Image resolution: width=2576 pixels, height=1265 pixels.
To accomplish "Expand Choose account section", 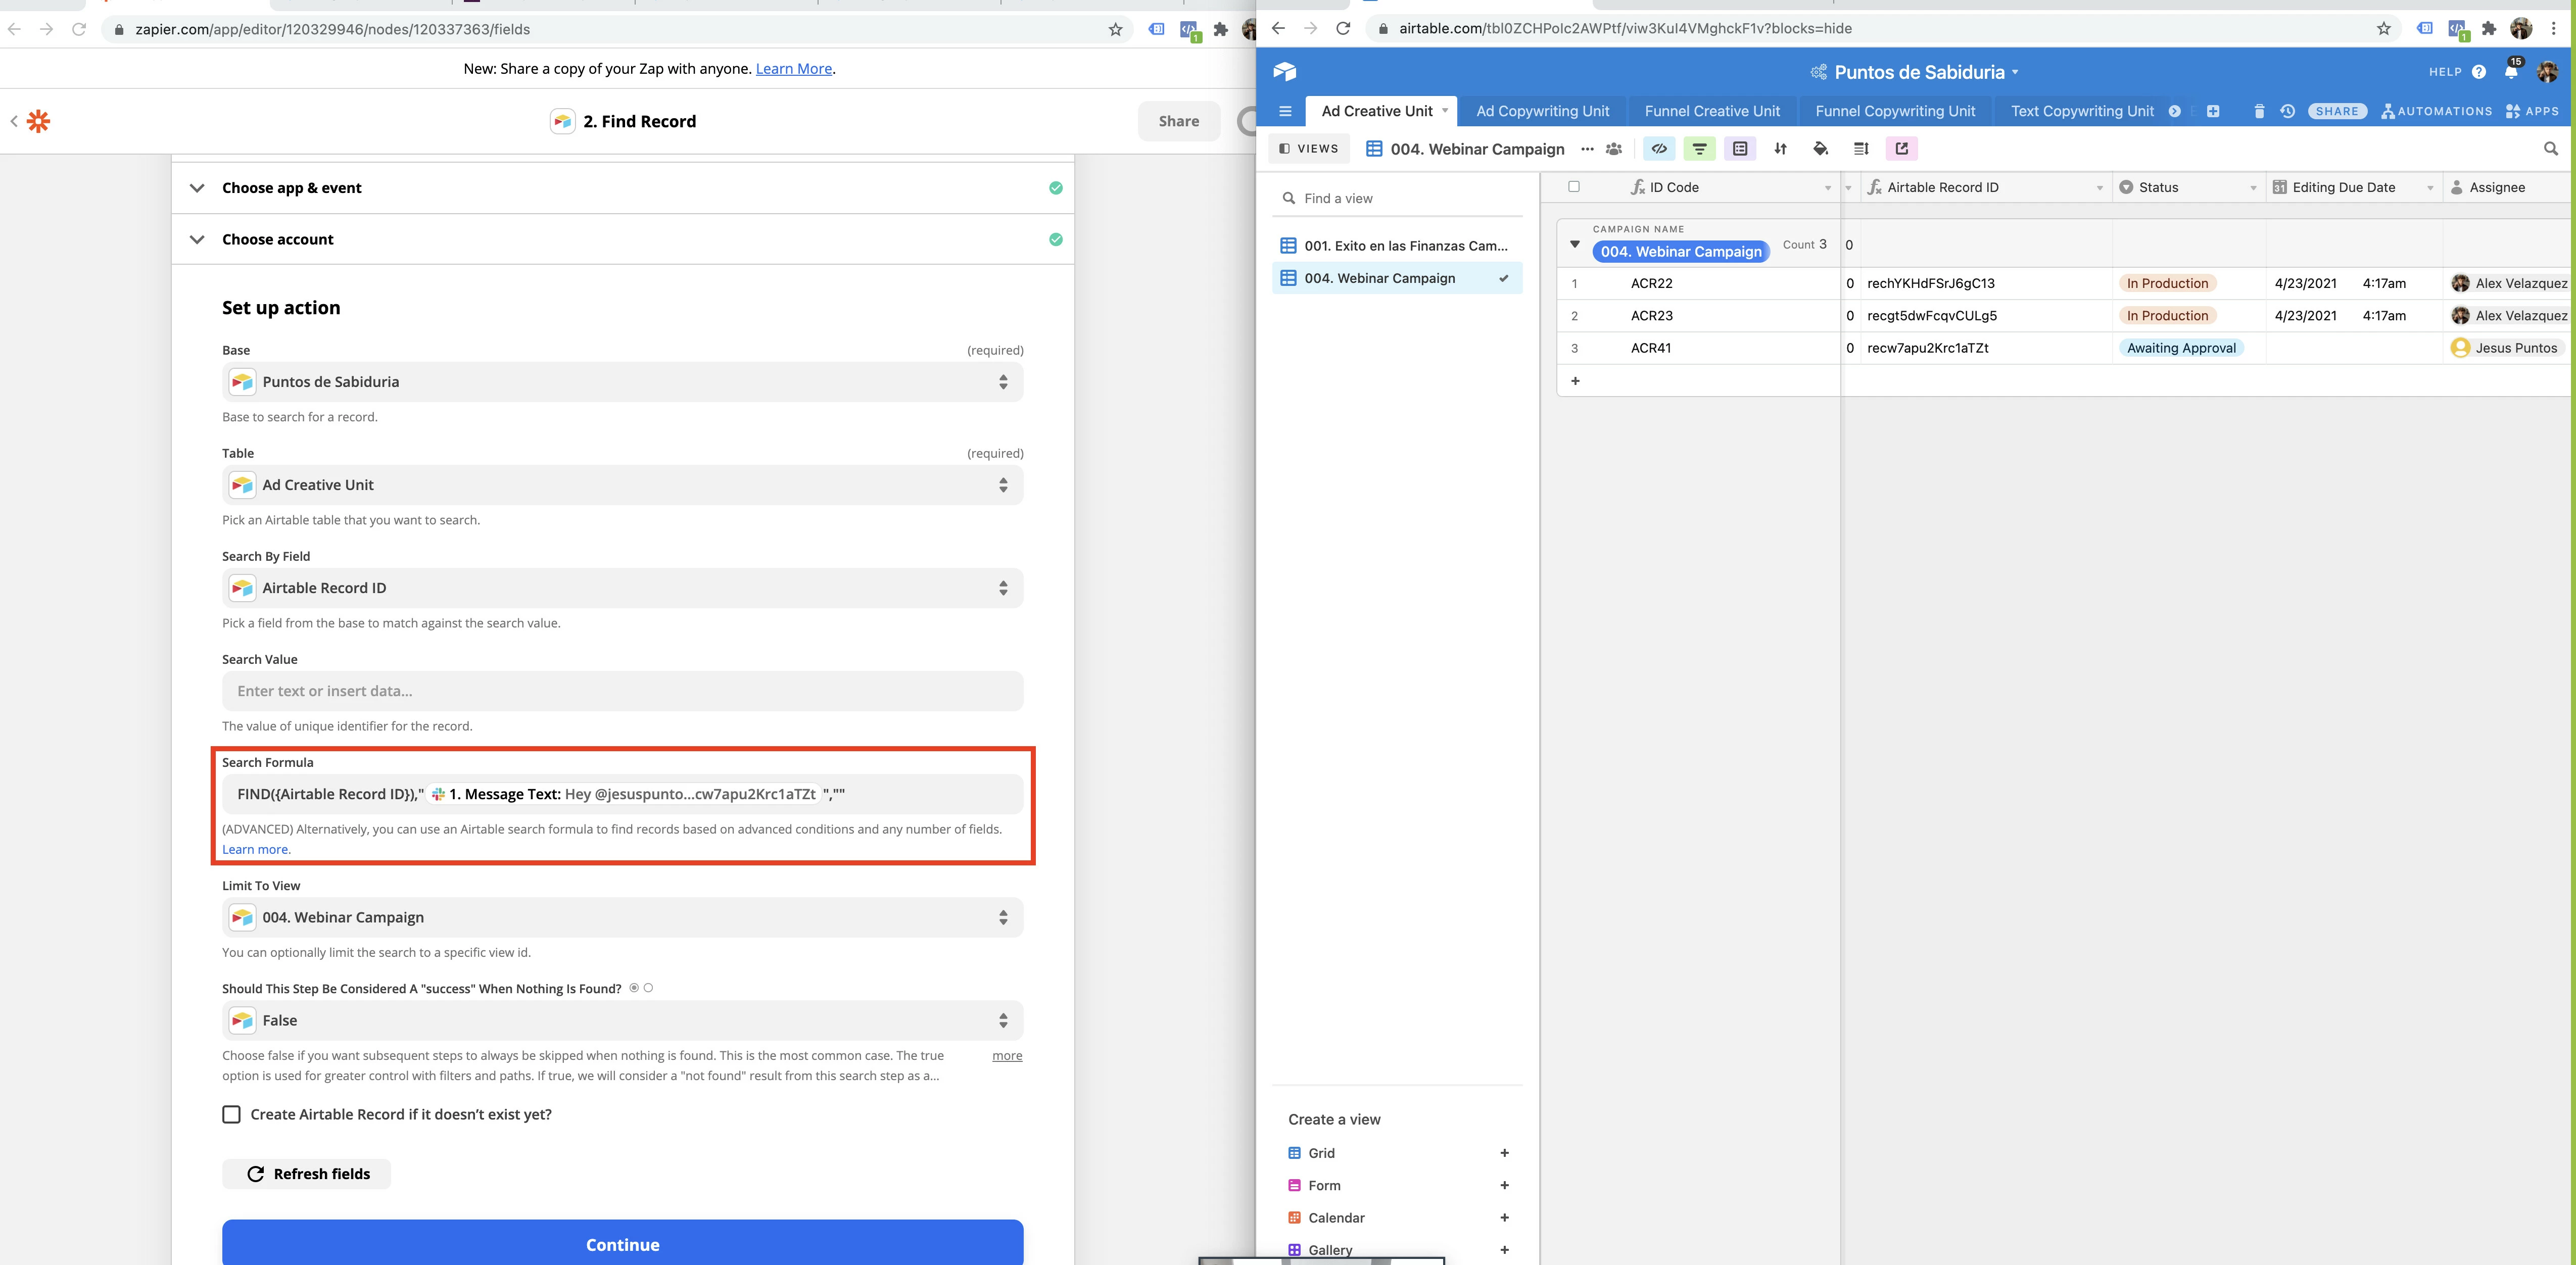I will coord(622,239).
